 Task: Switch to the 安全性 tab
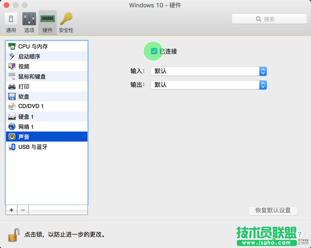[x=66, y=22]
